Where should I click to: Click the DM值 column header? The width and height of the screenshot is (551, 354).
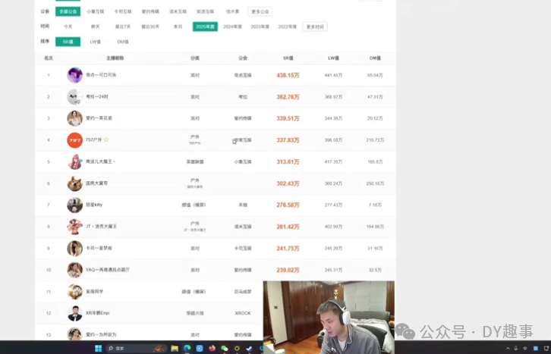click(x=375, y=58)
